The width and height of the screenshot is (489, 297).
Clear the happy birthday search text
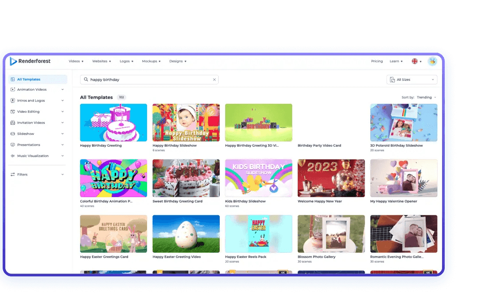tap(214, 80)
